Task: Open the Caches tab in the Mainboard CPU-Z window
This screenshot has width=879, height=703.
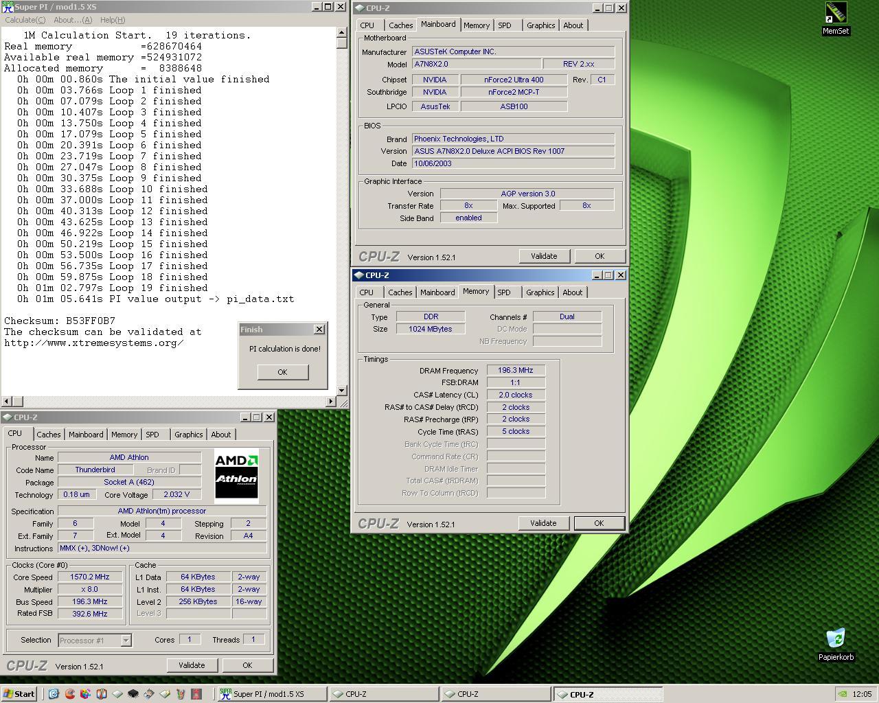Action: click(400, 25)
